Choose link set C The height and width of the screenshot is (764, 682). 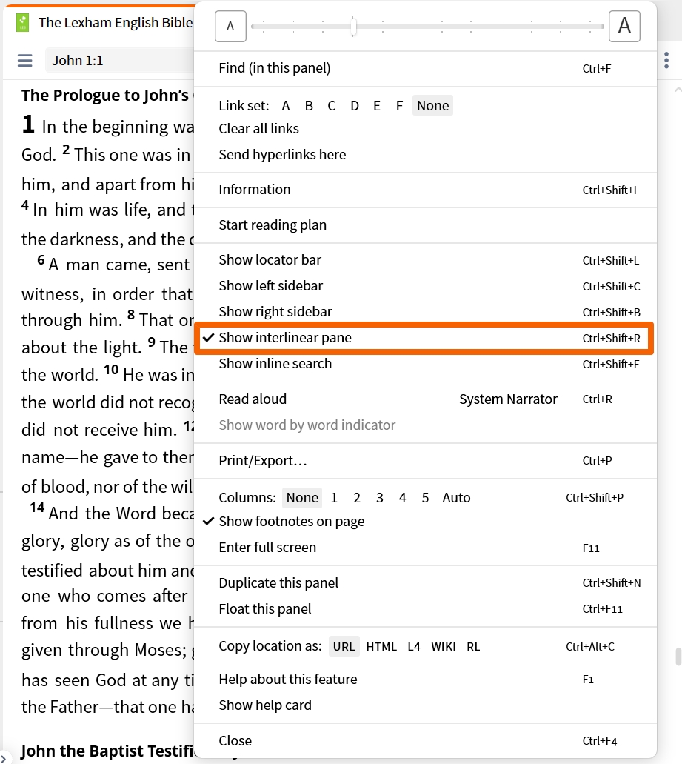pyautogui.click(x=332, y=106)
